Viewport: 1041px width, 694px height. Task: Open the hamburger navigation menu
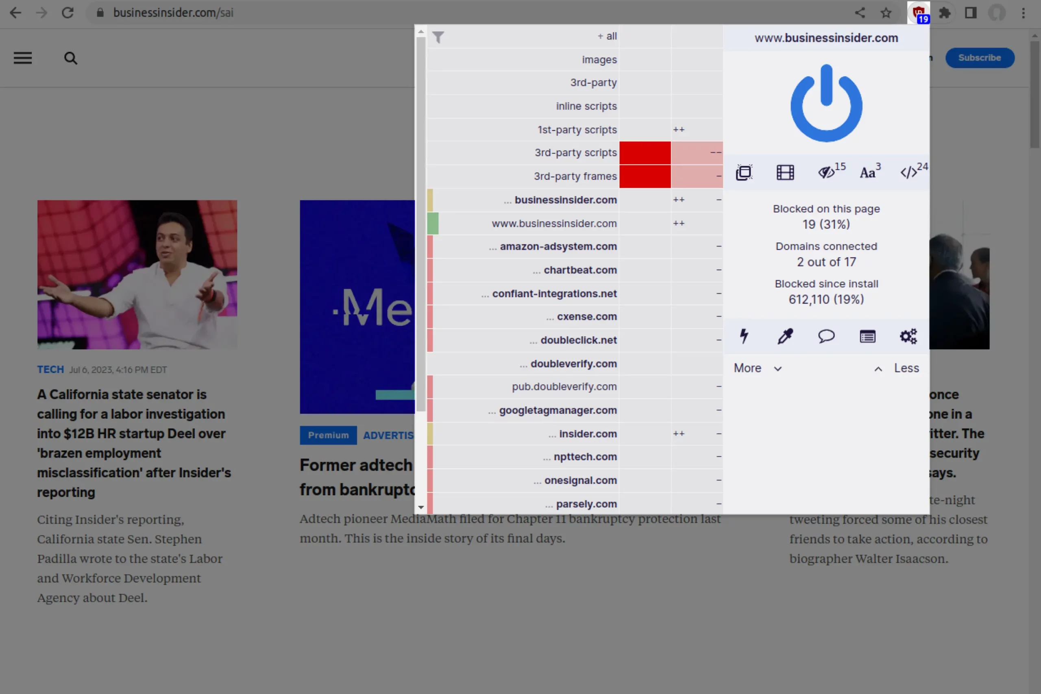click(x=23, y=58)
